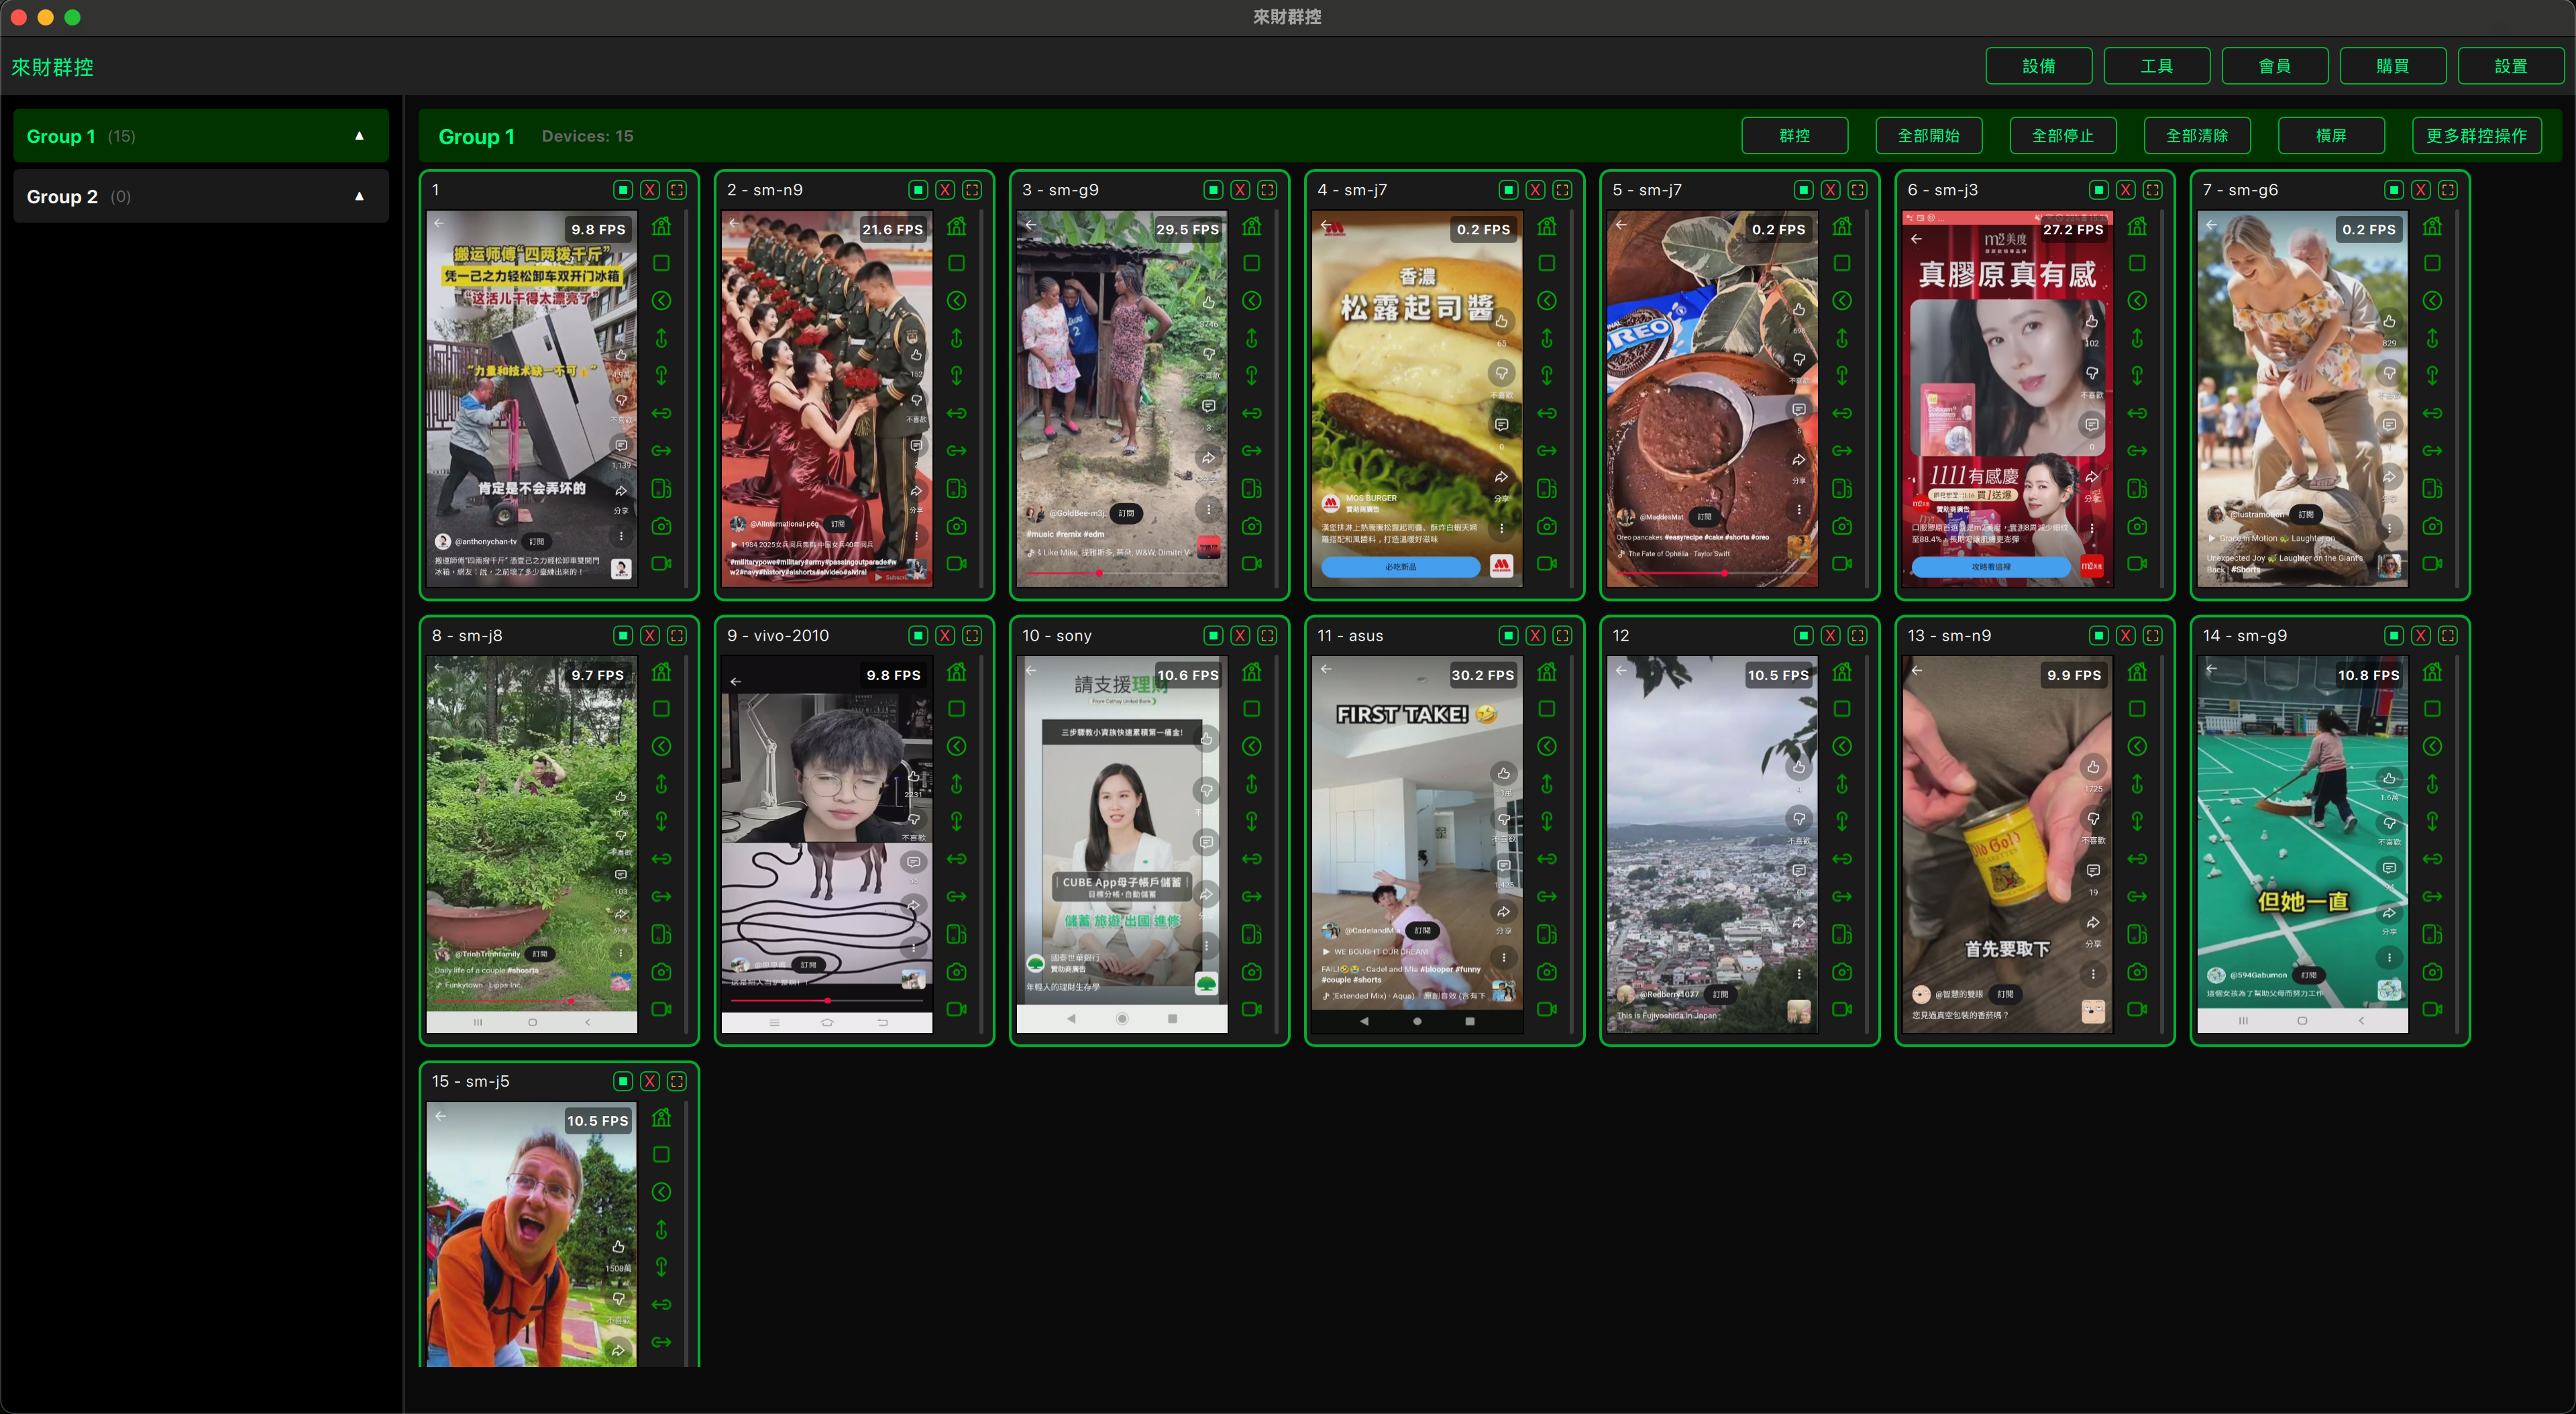
Task: Start video recording on device 5 sm-j7
Action: click(x=1841, y=563)
